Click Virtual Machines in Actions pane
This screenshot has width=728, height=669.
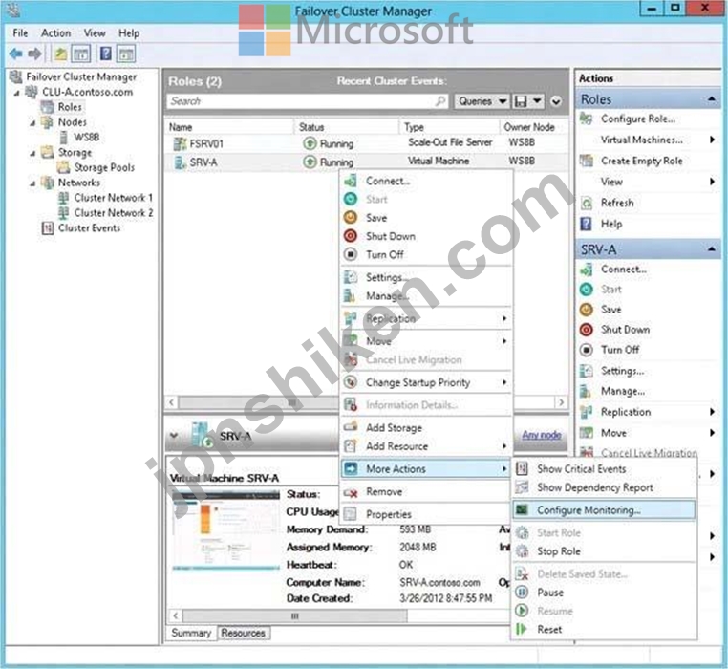point(642,140)
